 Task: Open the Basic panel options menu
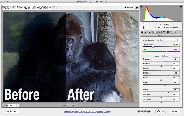pos(181,35)
